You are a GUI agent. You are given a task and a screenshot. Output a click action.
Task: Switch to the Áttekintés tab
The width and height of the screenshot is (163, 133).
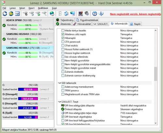click(x=64, y=24)
